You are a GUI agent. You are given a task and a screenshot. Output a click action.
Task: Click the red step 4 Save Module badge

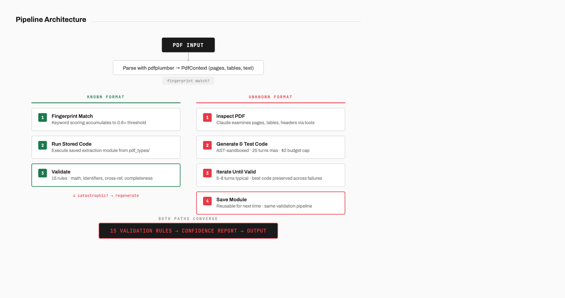[x=207, y=200]
